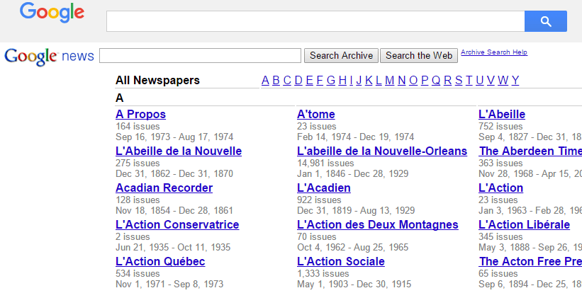Jump to letter N in index
This screenshot has width=582, height=293.
[402, 81]
